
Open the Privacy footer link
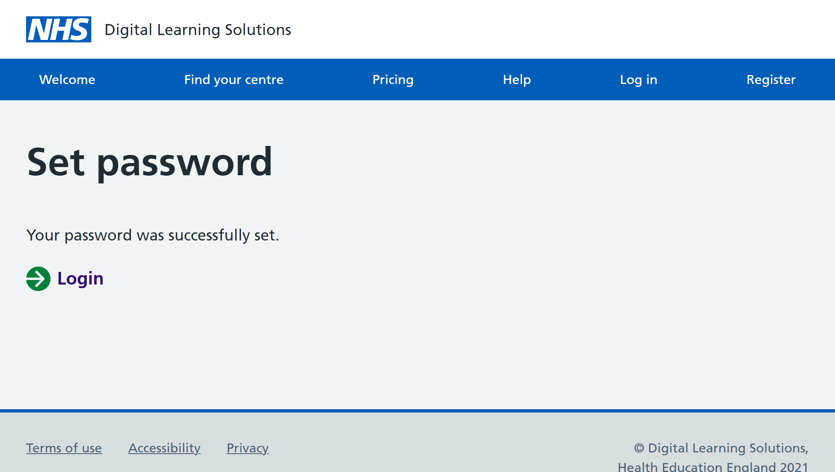click(247, 448)
